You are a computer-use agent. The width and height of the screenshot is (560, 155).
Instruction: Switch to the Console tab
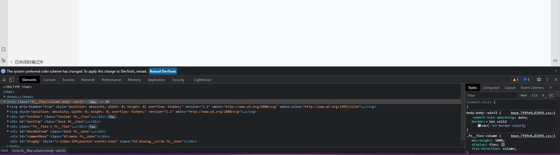49,80
